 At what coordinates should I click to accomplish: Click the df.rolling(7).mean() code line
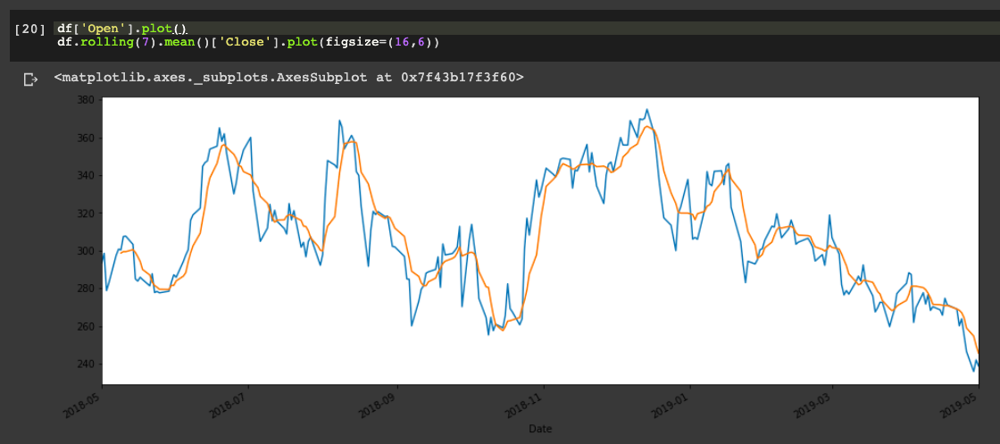pyautogui.click(x=249, y=43)
